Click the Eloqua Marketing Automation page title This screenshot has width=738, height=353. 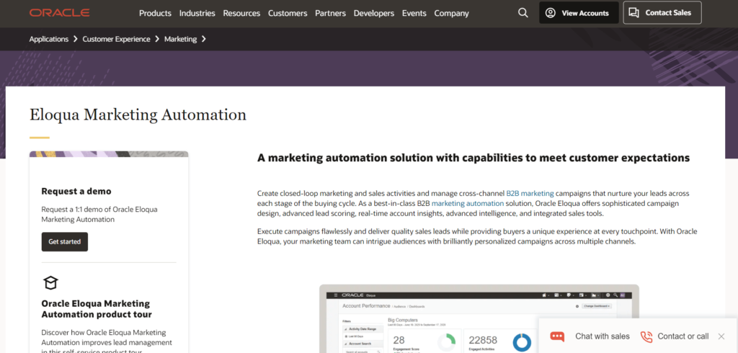tap(138, 115)
